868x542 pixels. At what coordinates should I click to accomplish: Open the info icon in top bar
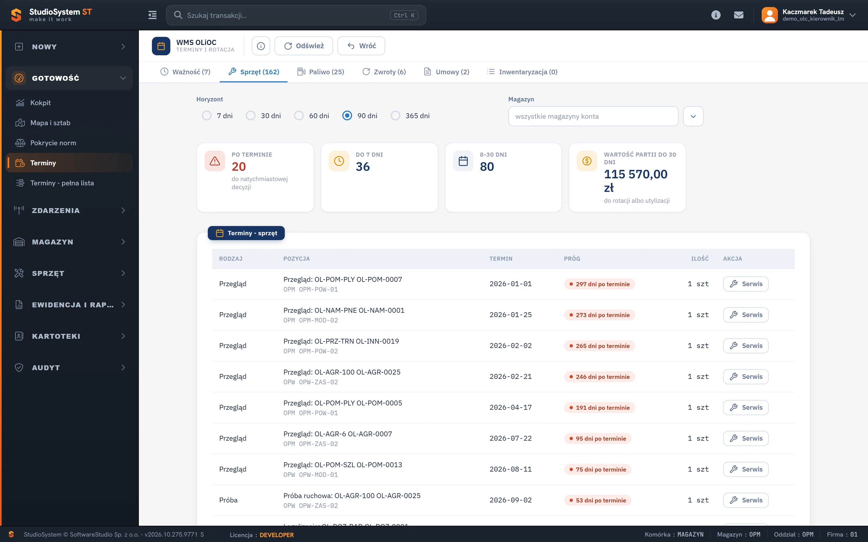point(716,15)
